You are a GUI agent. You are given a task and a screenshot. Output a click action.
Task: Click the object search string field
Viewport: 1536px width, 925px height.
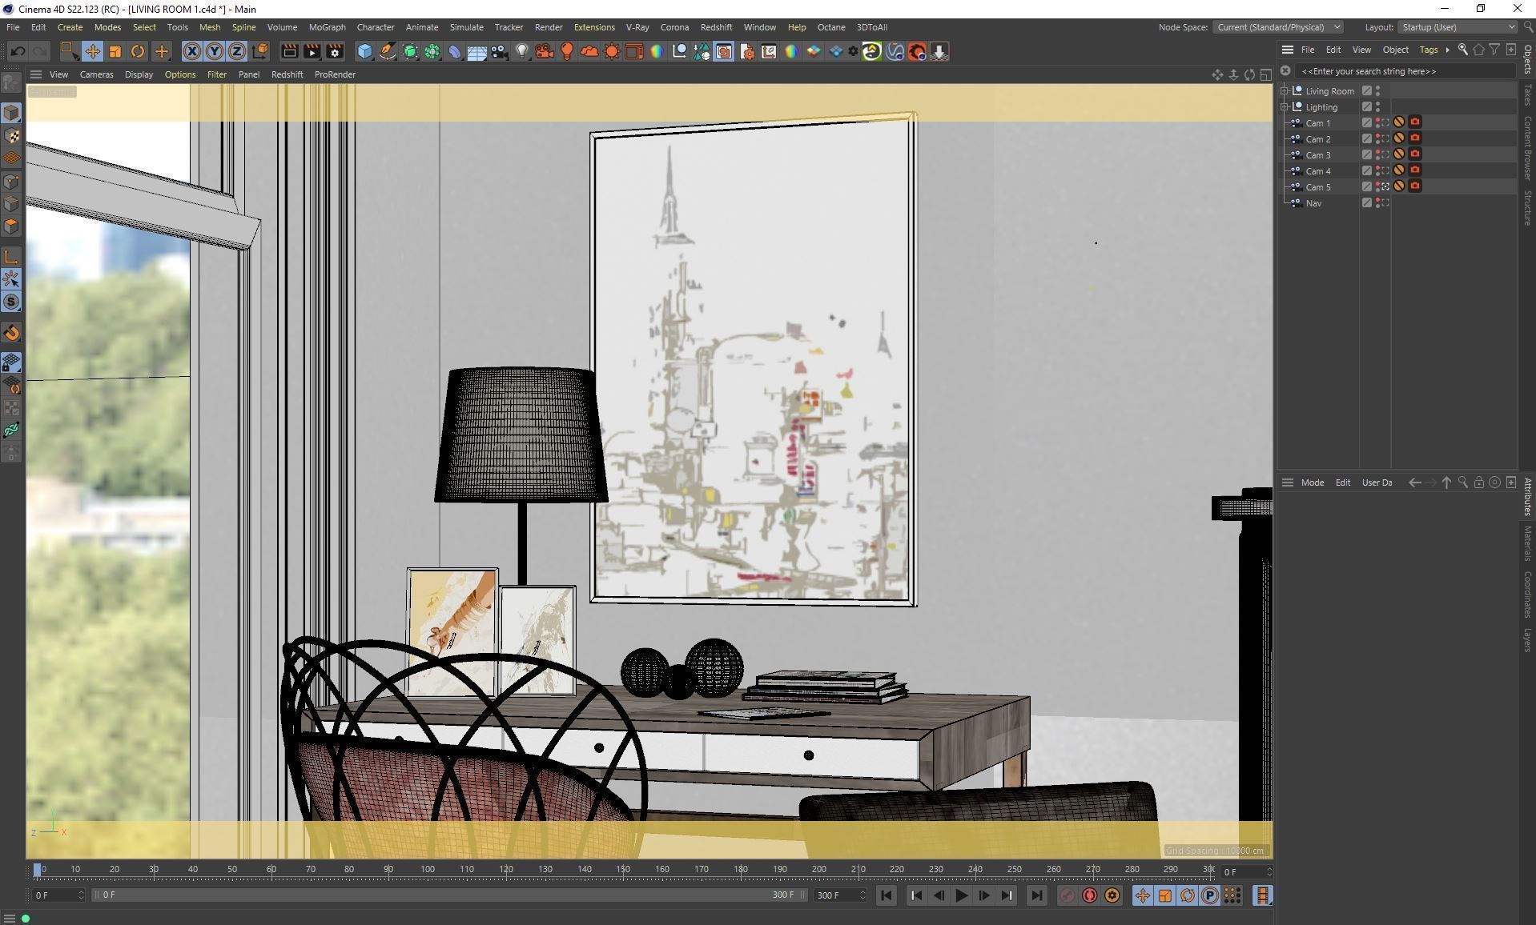pos(1406,71)
